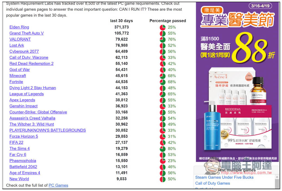Open the Forza Horizon 5 link
Viewport: 282px width, 191px height.
24,136
